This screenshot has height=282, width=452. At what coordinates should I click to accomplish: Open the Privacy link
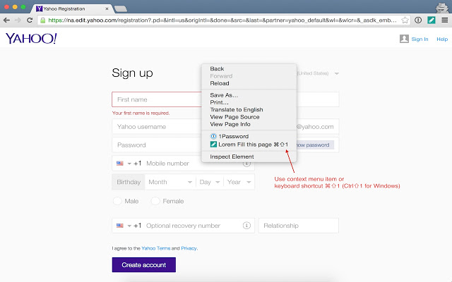pyautogui.click(x=189, y=248)
